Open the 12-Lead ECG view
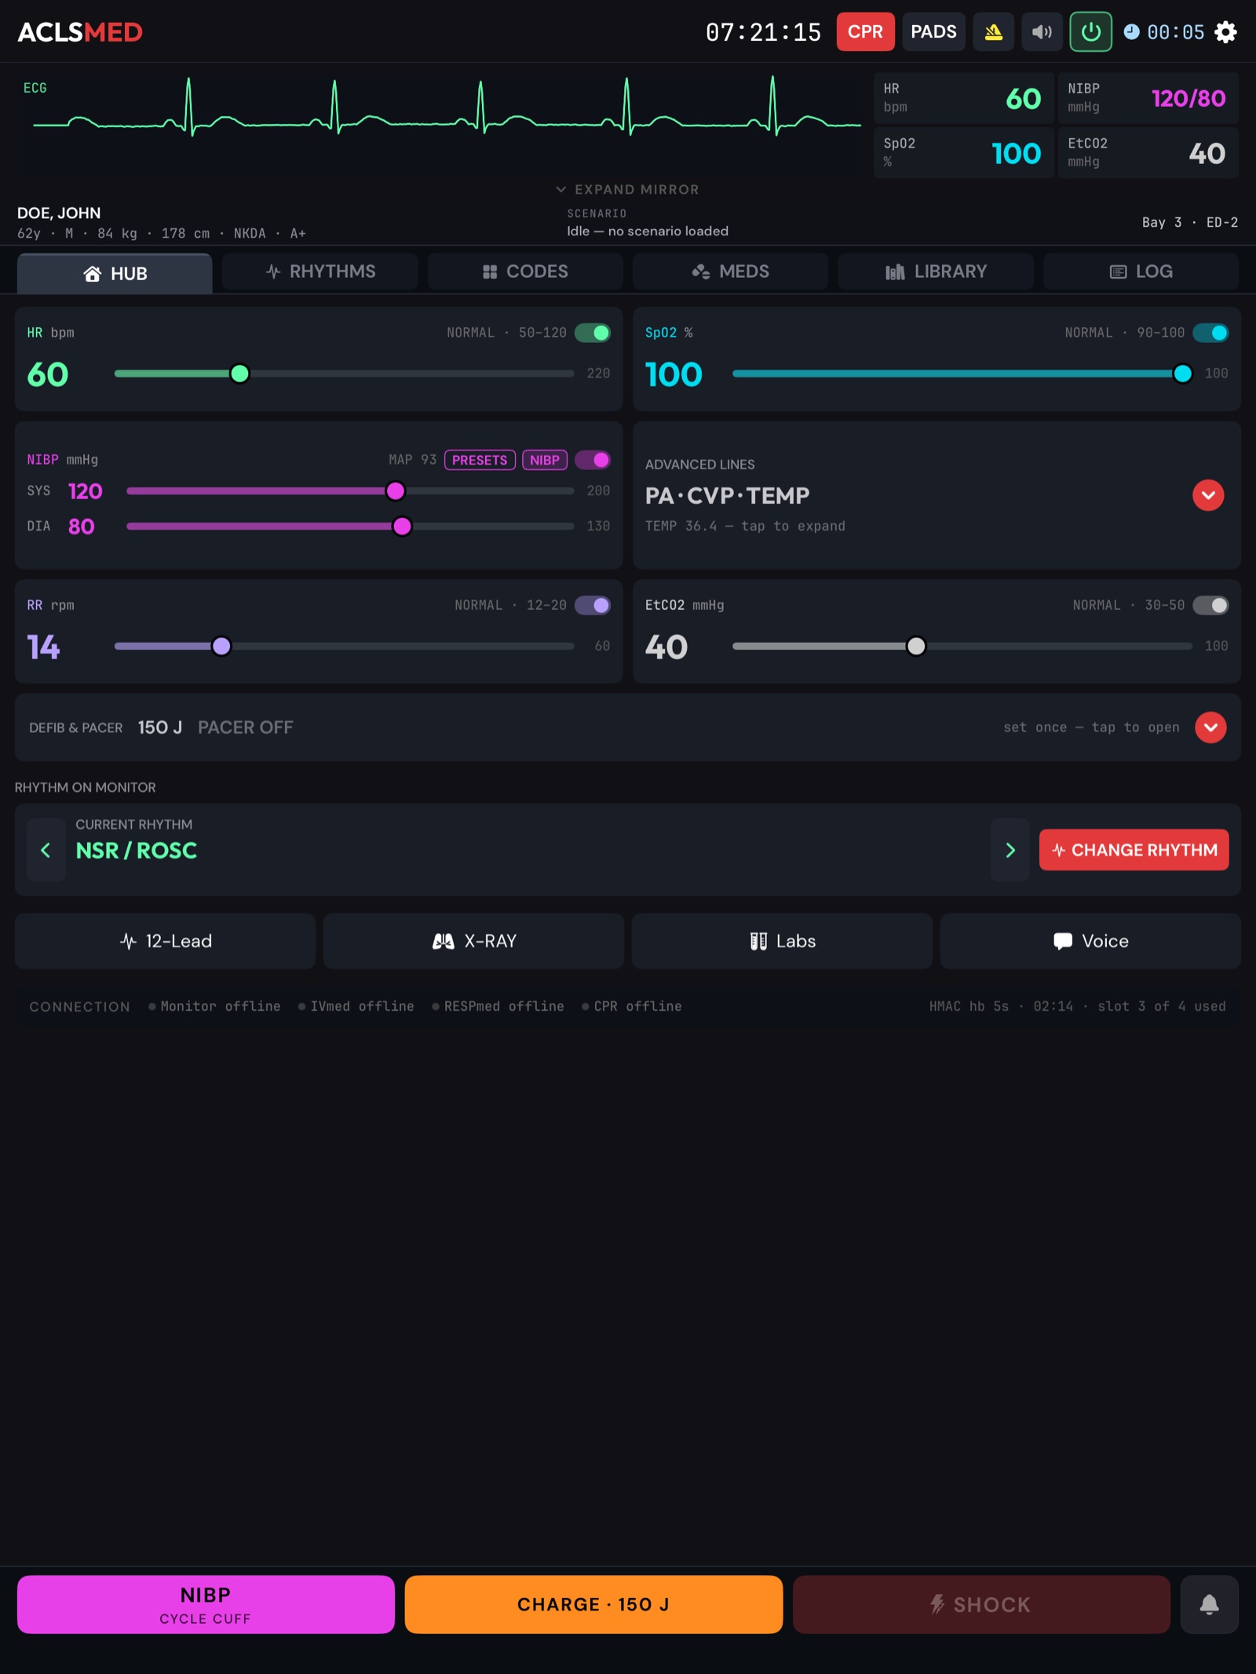Viewport: 1256px width, 1674px height. (x=165, y=941)
